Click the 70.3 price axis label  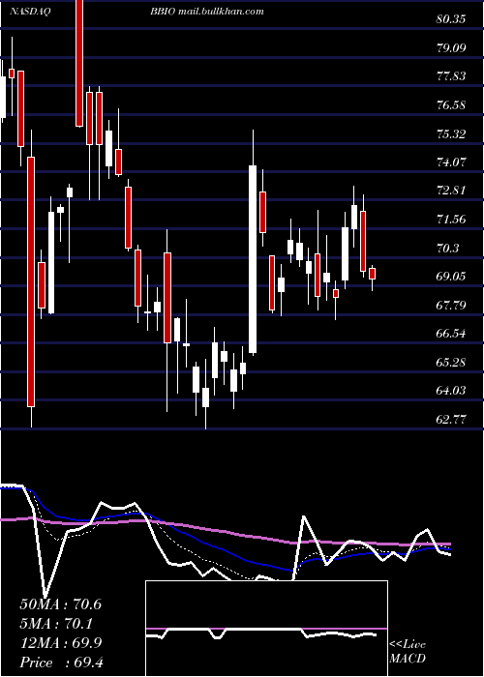447,249
